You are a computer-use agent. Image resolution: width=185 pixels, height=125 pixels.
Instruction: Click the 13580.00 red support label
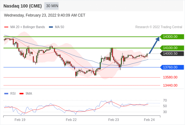click(x=170, y=77)
